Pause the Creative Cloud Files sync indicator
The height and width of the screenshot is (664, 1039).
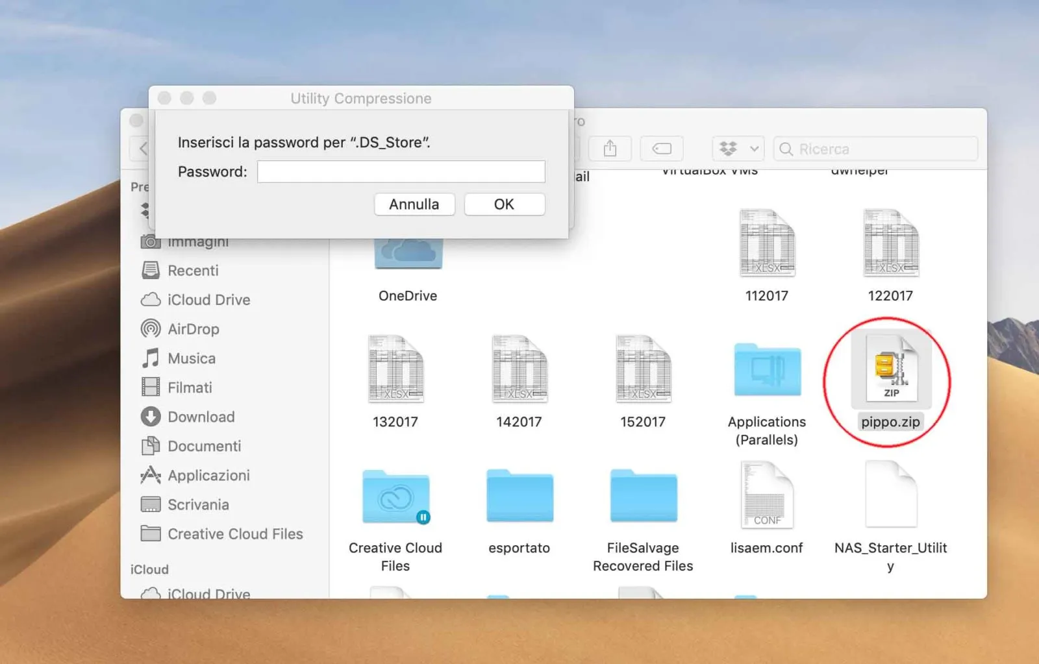pos(423,517)
